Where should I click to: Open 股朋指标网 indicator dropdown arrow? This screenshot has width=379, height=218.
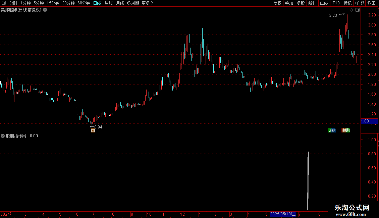[x=3, y=136]
